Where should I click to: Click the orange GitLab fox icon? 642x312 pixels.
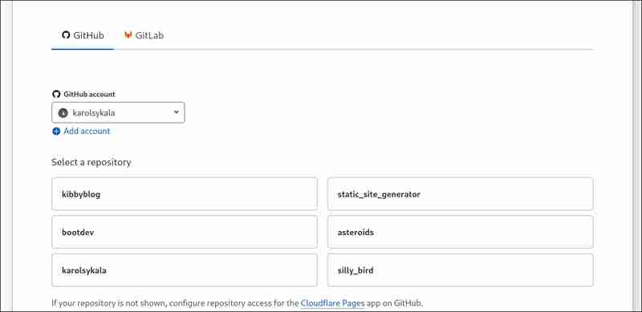[128, 34]
